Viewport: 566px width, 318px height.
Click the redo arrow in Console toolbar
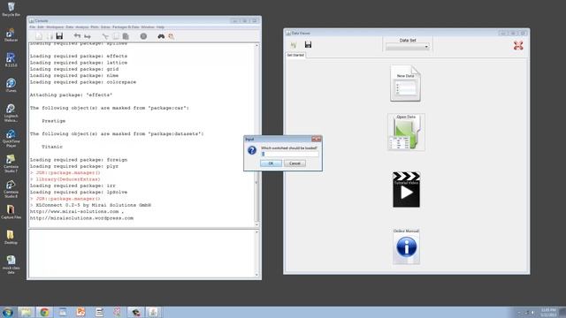click(x=88, y=36)
